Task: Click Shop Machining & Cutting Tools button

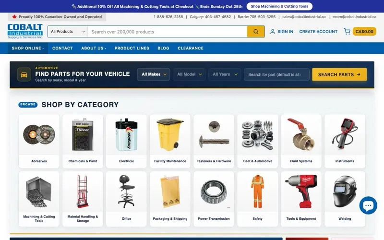Action: (x=279, y=6)
